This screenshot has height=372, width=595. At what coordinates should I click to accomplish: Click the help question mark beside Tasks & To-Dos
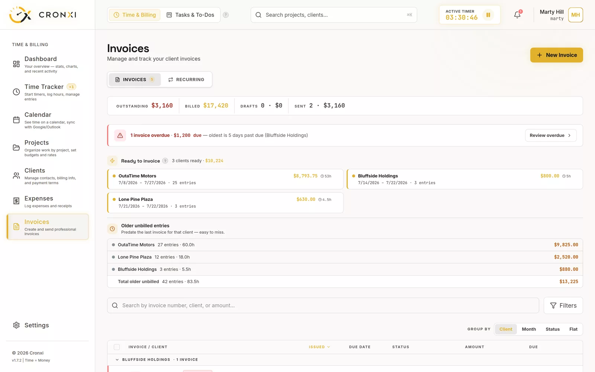(x=226, y=15)
